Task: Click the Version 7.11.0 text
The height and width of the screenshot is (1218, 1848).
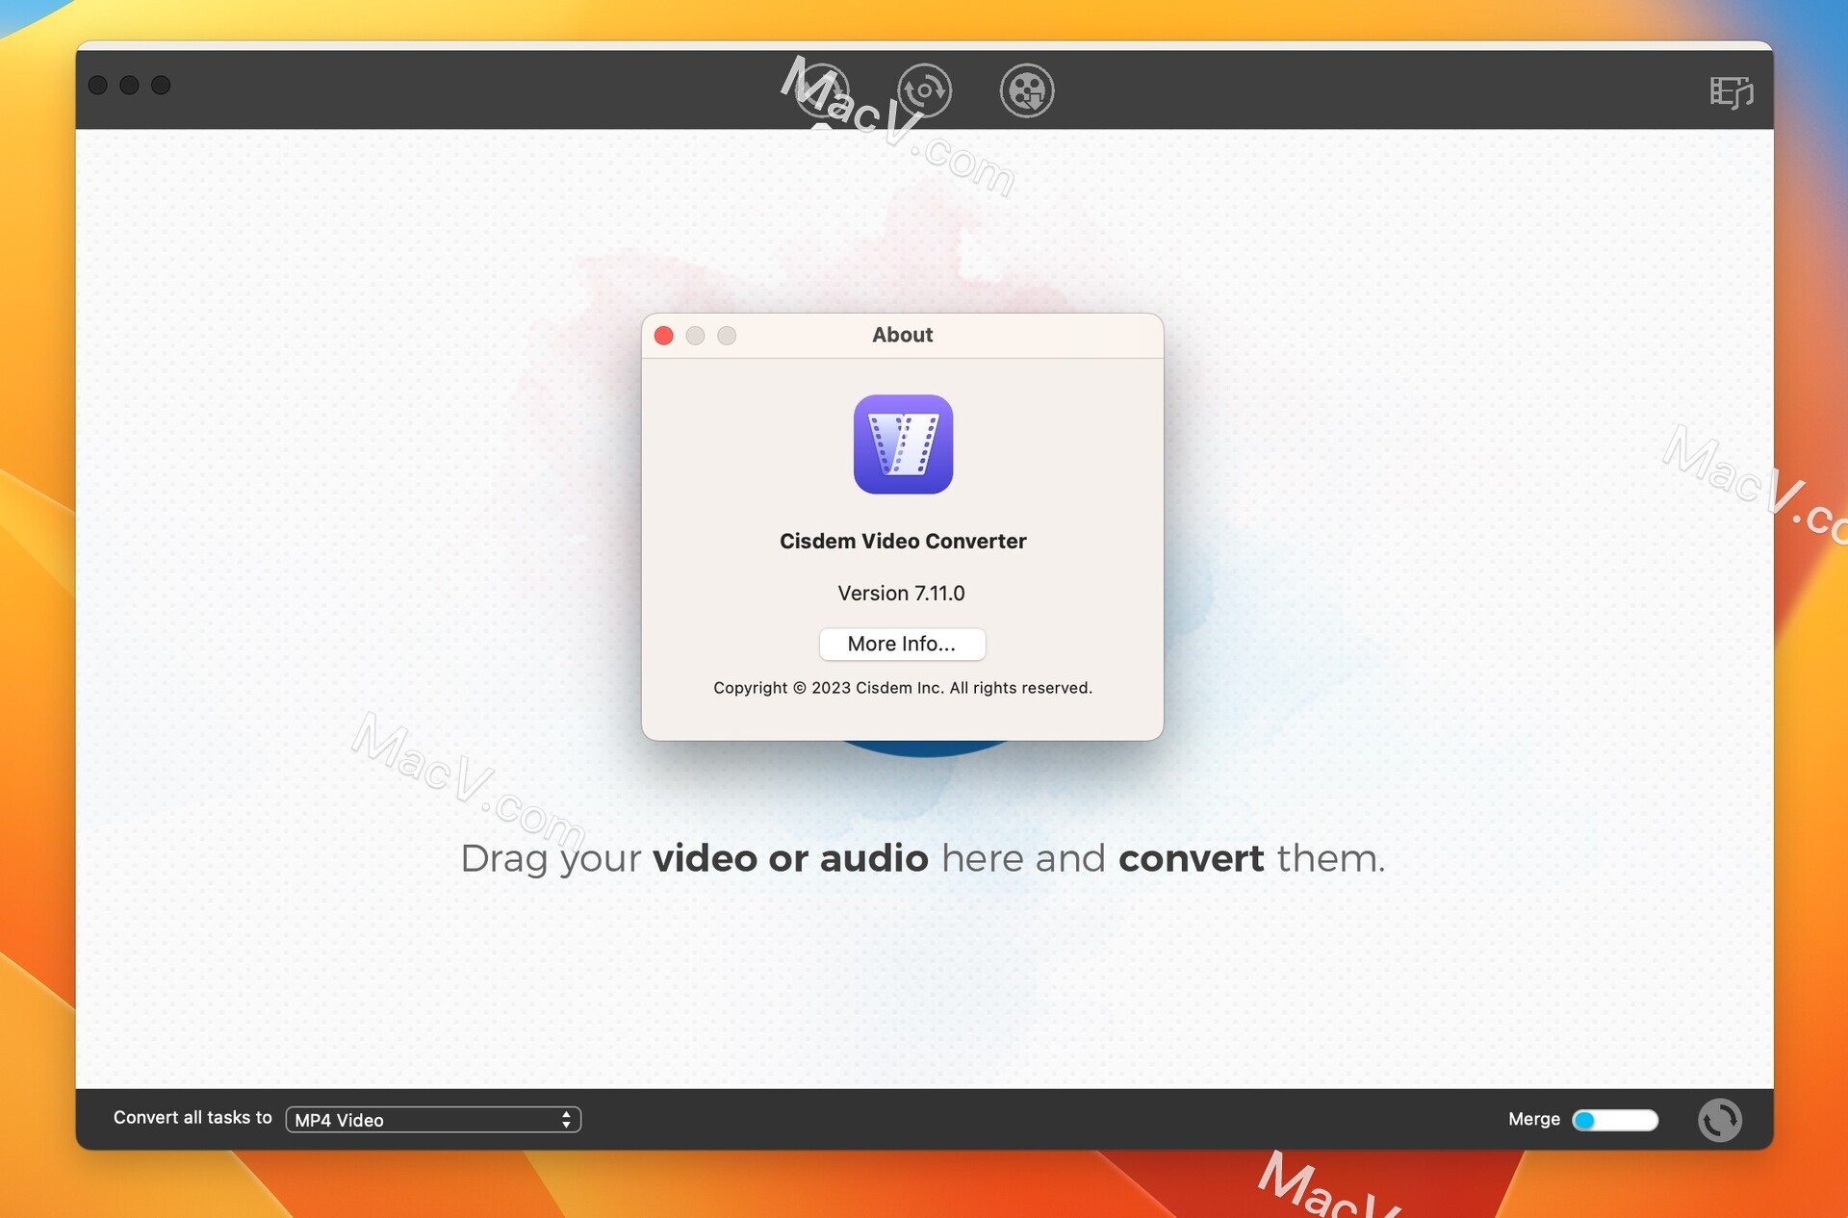Action: (901, 593)
